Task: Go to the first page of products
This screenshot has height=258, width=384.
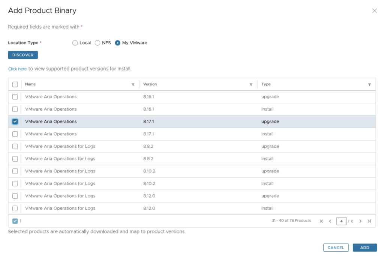Action: [321, 221]
